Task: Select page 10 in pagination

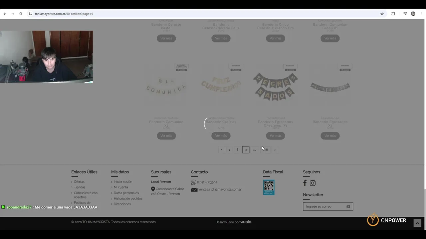Action: coord(255,150)
